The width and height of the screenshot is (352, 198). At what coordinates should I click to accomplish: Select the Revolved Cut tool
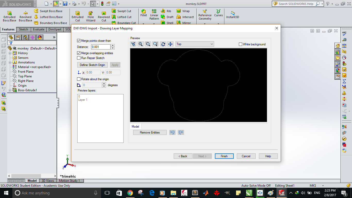104,16
